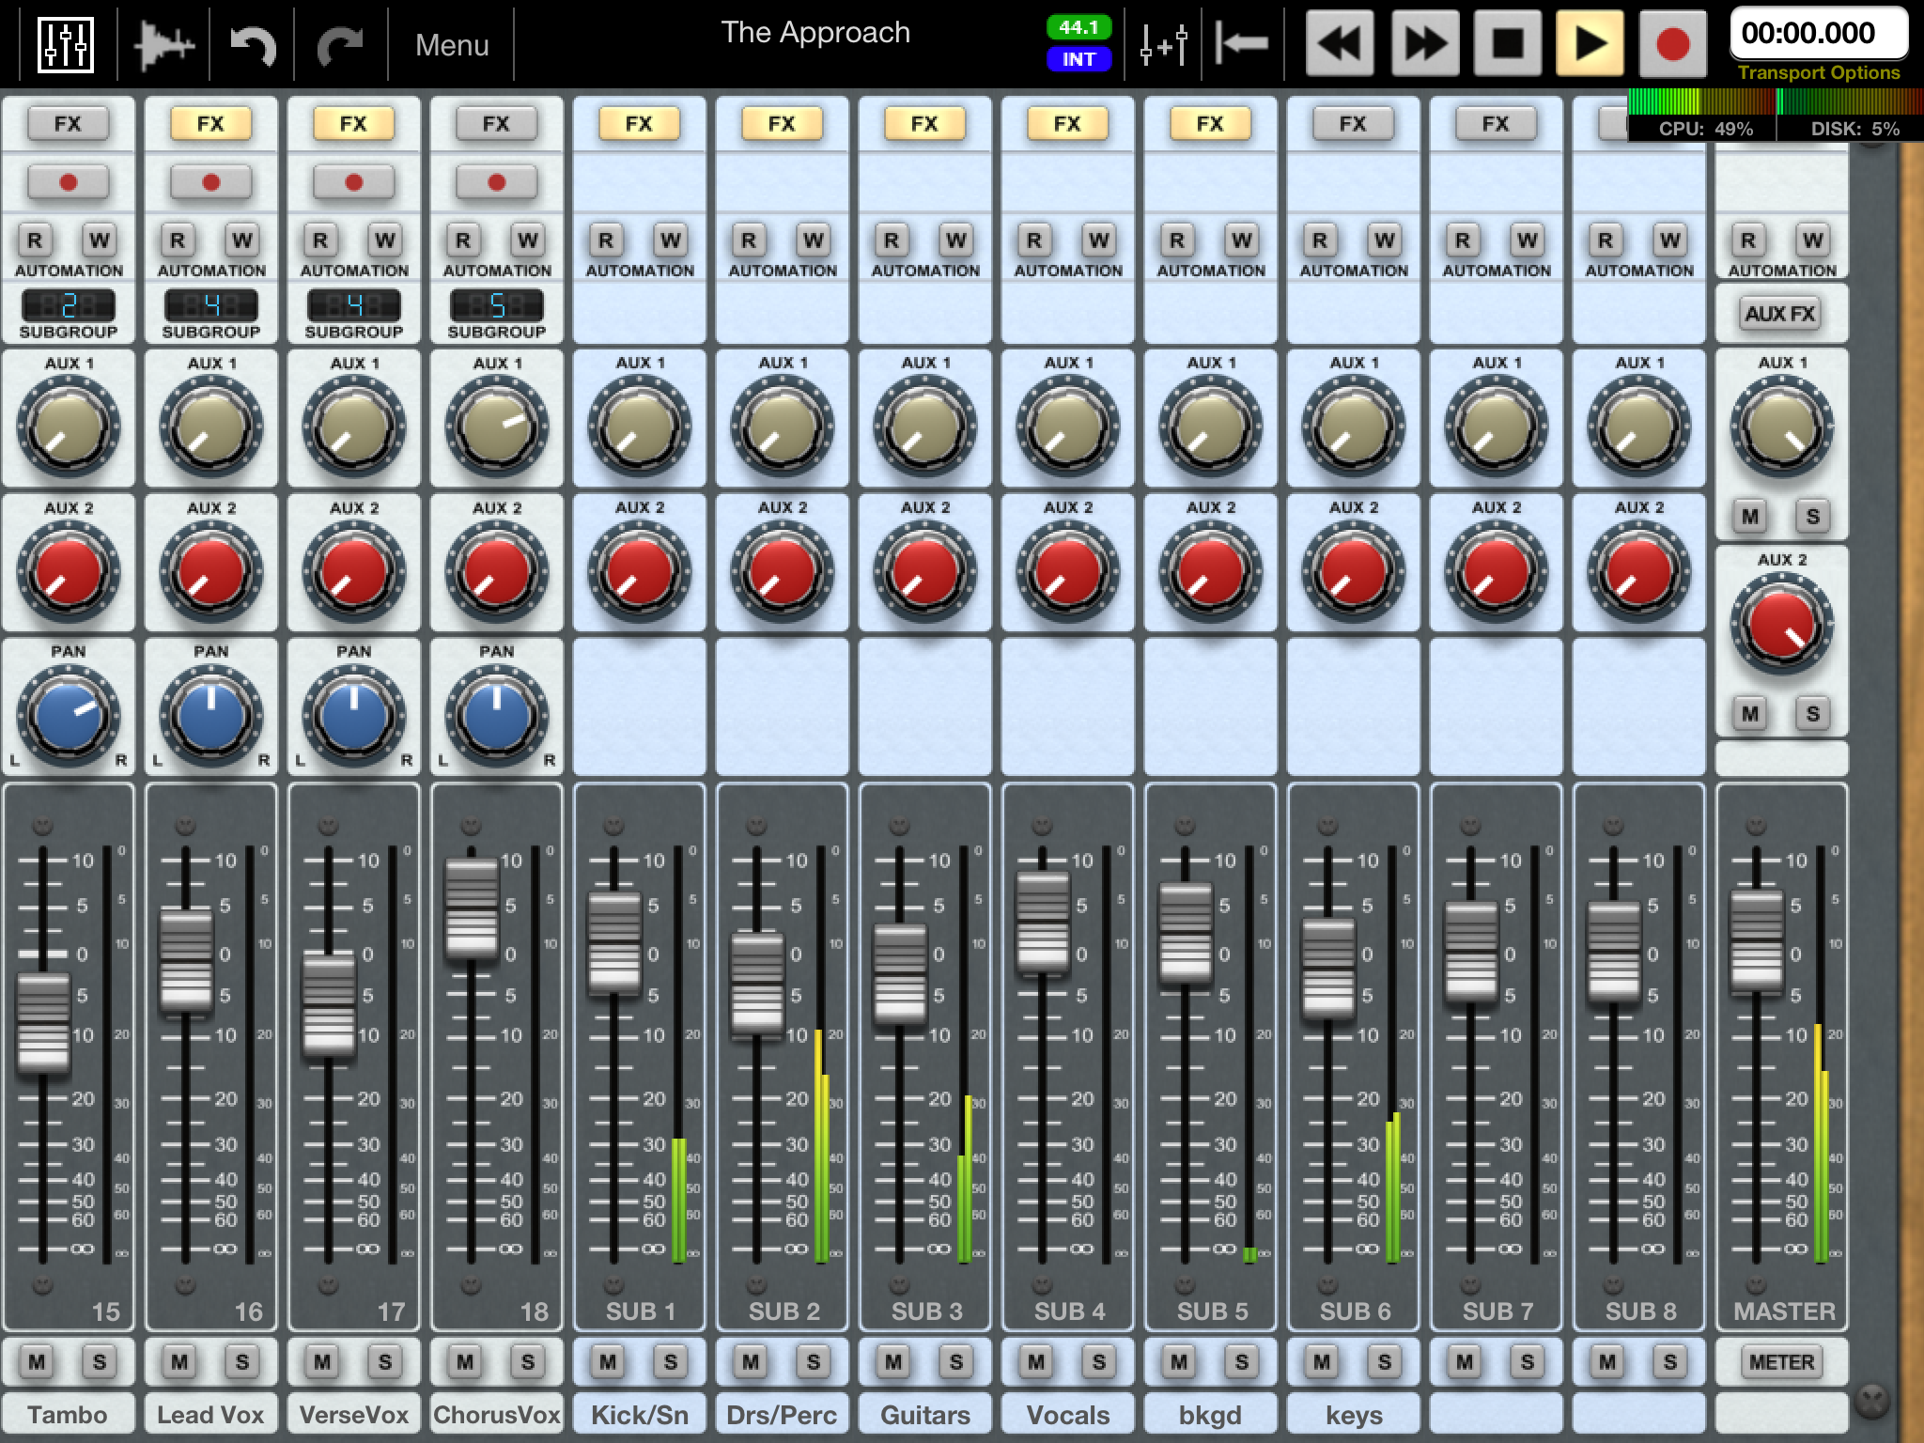Arm record on ChorusVox channel 18
Viewport: 1924px width, 1443px height.
coord(497,182)
